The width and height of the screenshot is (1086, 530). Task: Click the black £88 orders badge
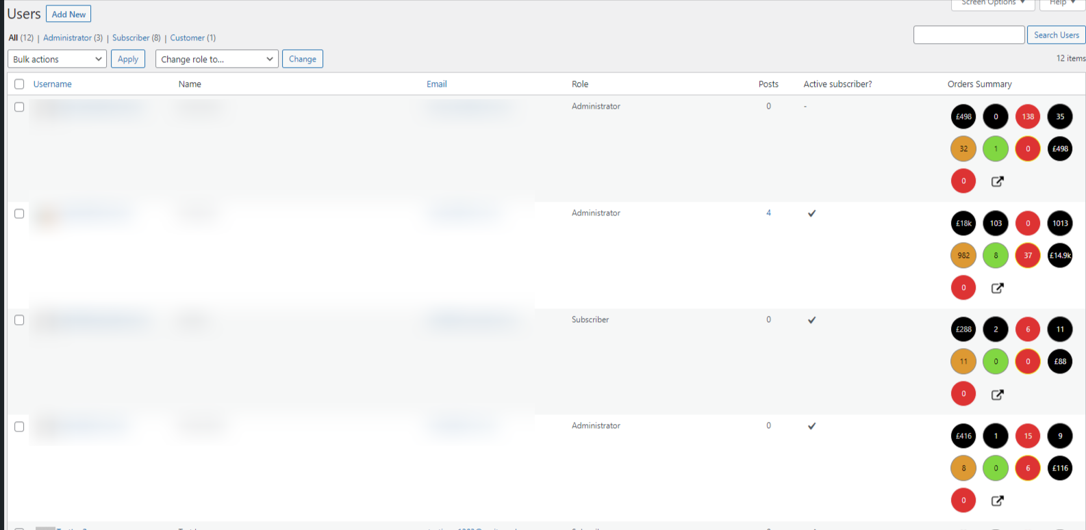tap(1060, 361)
